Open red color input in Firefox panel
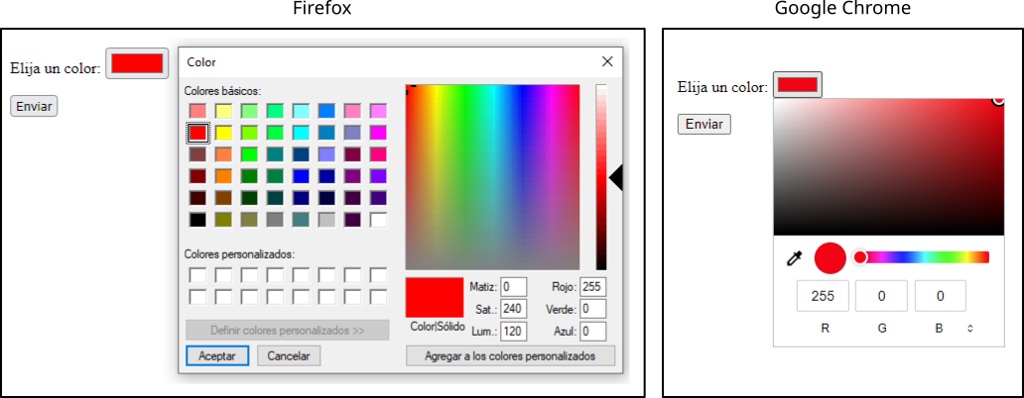Viewport: 1024px width, 398px height. pos(137,63)
